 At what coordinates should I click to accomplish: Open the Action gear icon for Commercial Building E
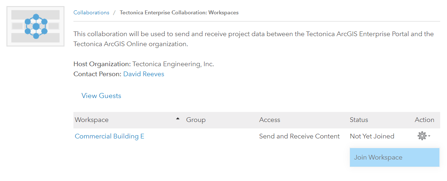[424, 136]
